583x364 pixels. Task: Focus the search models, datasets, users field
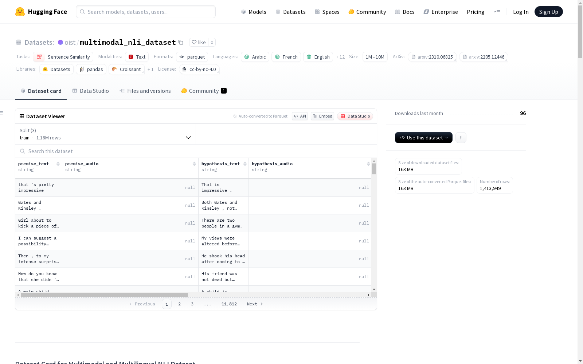146,12
